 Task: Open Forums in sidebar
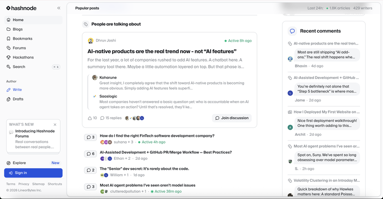coord(34,48)
